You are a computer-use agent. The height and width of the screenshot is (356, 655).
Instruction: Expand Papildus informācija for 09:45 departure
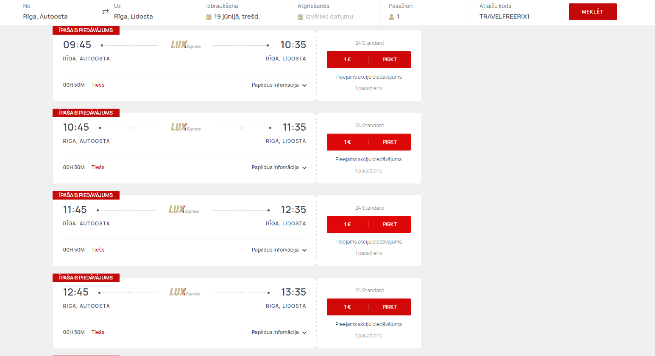click(279, 85)
